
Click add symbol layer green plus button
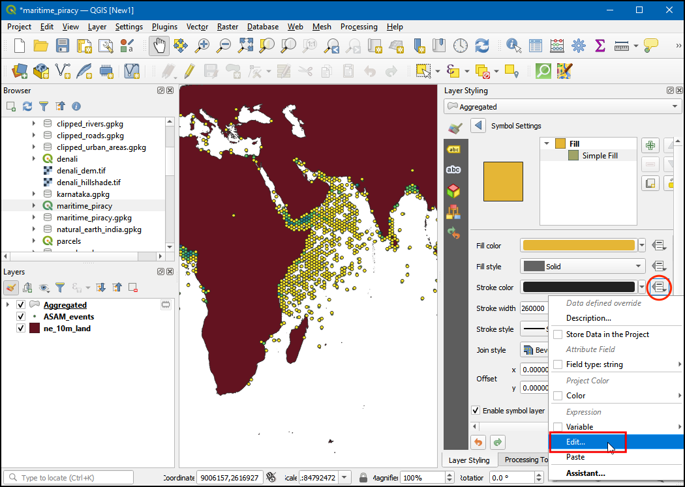[x=650, y=145]
